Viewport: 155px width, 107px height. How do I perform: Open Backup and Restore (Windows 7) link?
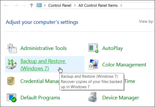pyautogui.click(x=43, y=65)
